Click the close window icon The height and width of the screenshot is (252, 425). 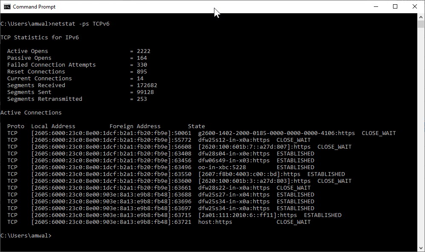(x=414, y=6)
